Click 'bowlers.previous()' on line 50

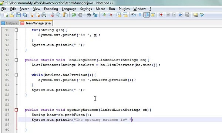click(x=112, y=80)
